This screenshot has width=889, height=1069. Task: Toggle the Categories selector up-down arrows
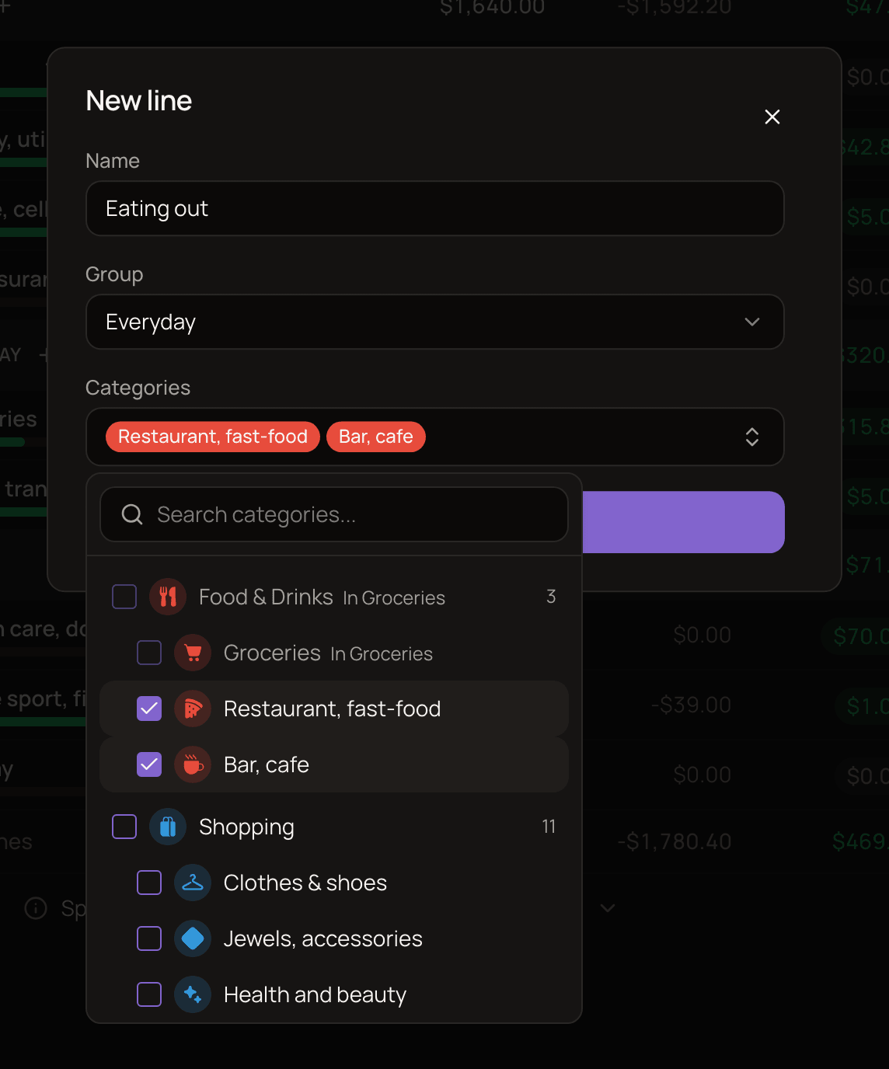751,437
